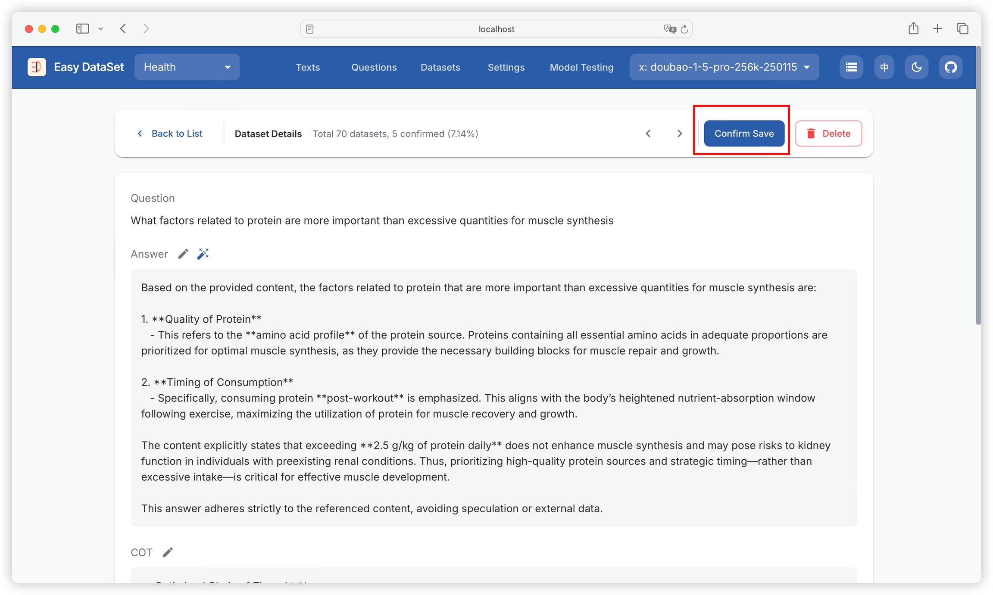Viewport: 993px width, 595px height.
Task: Toggle dark mode moon icon
Action: pyautogui.click(x=916, y=67)
